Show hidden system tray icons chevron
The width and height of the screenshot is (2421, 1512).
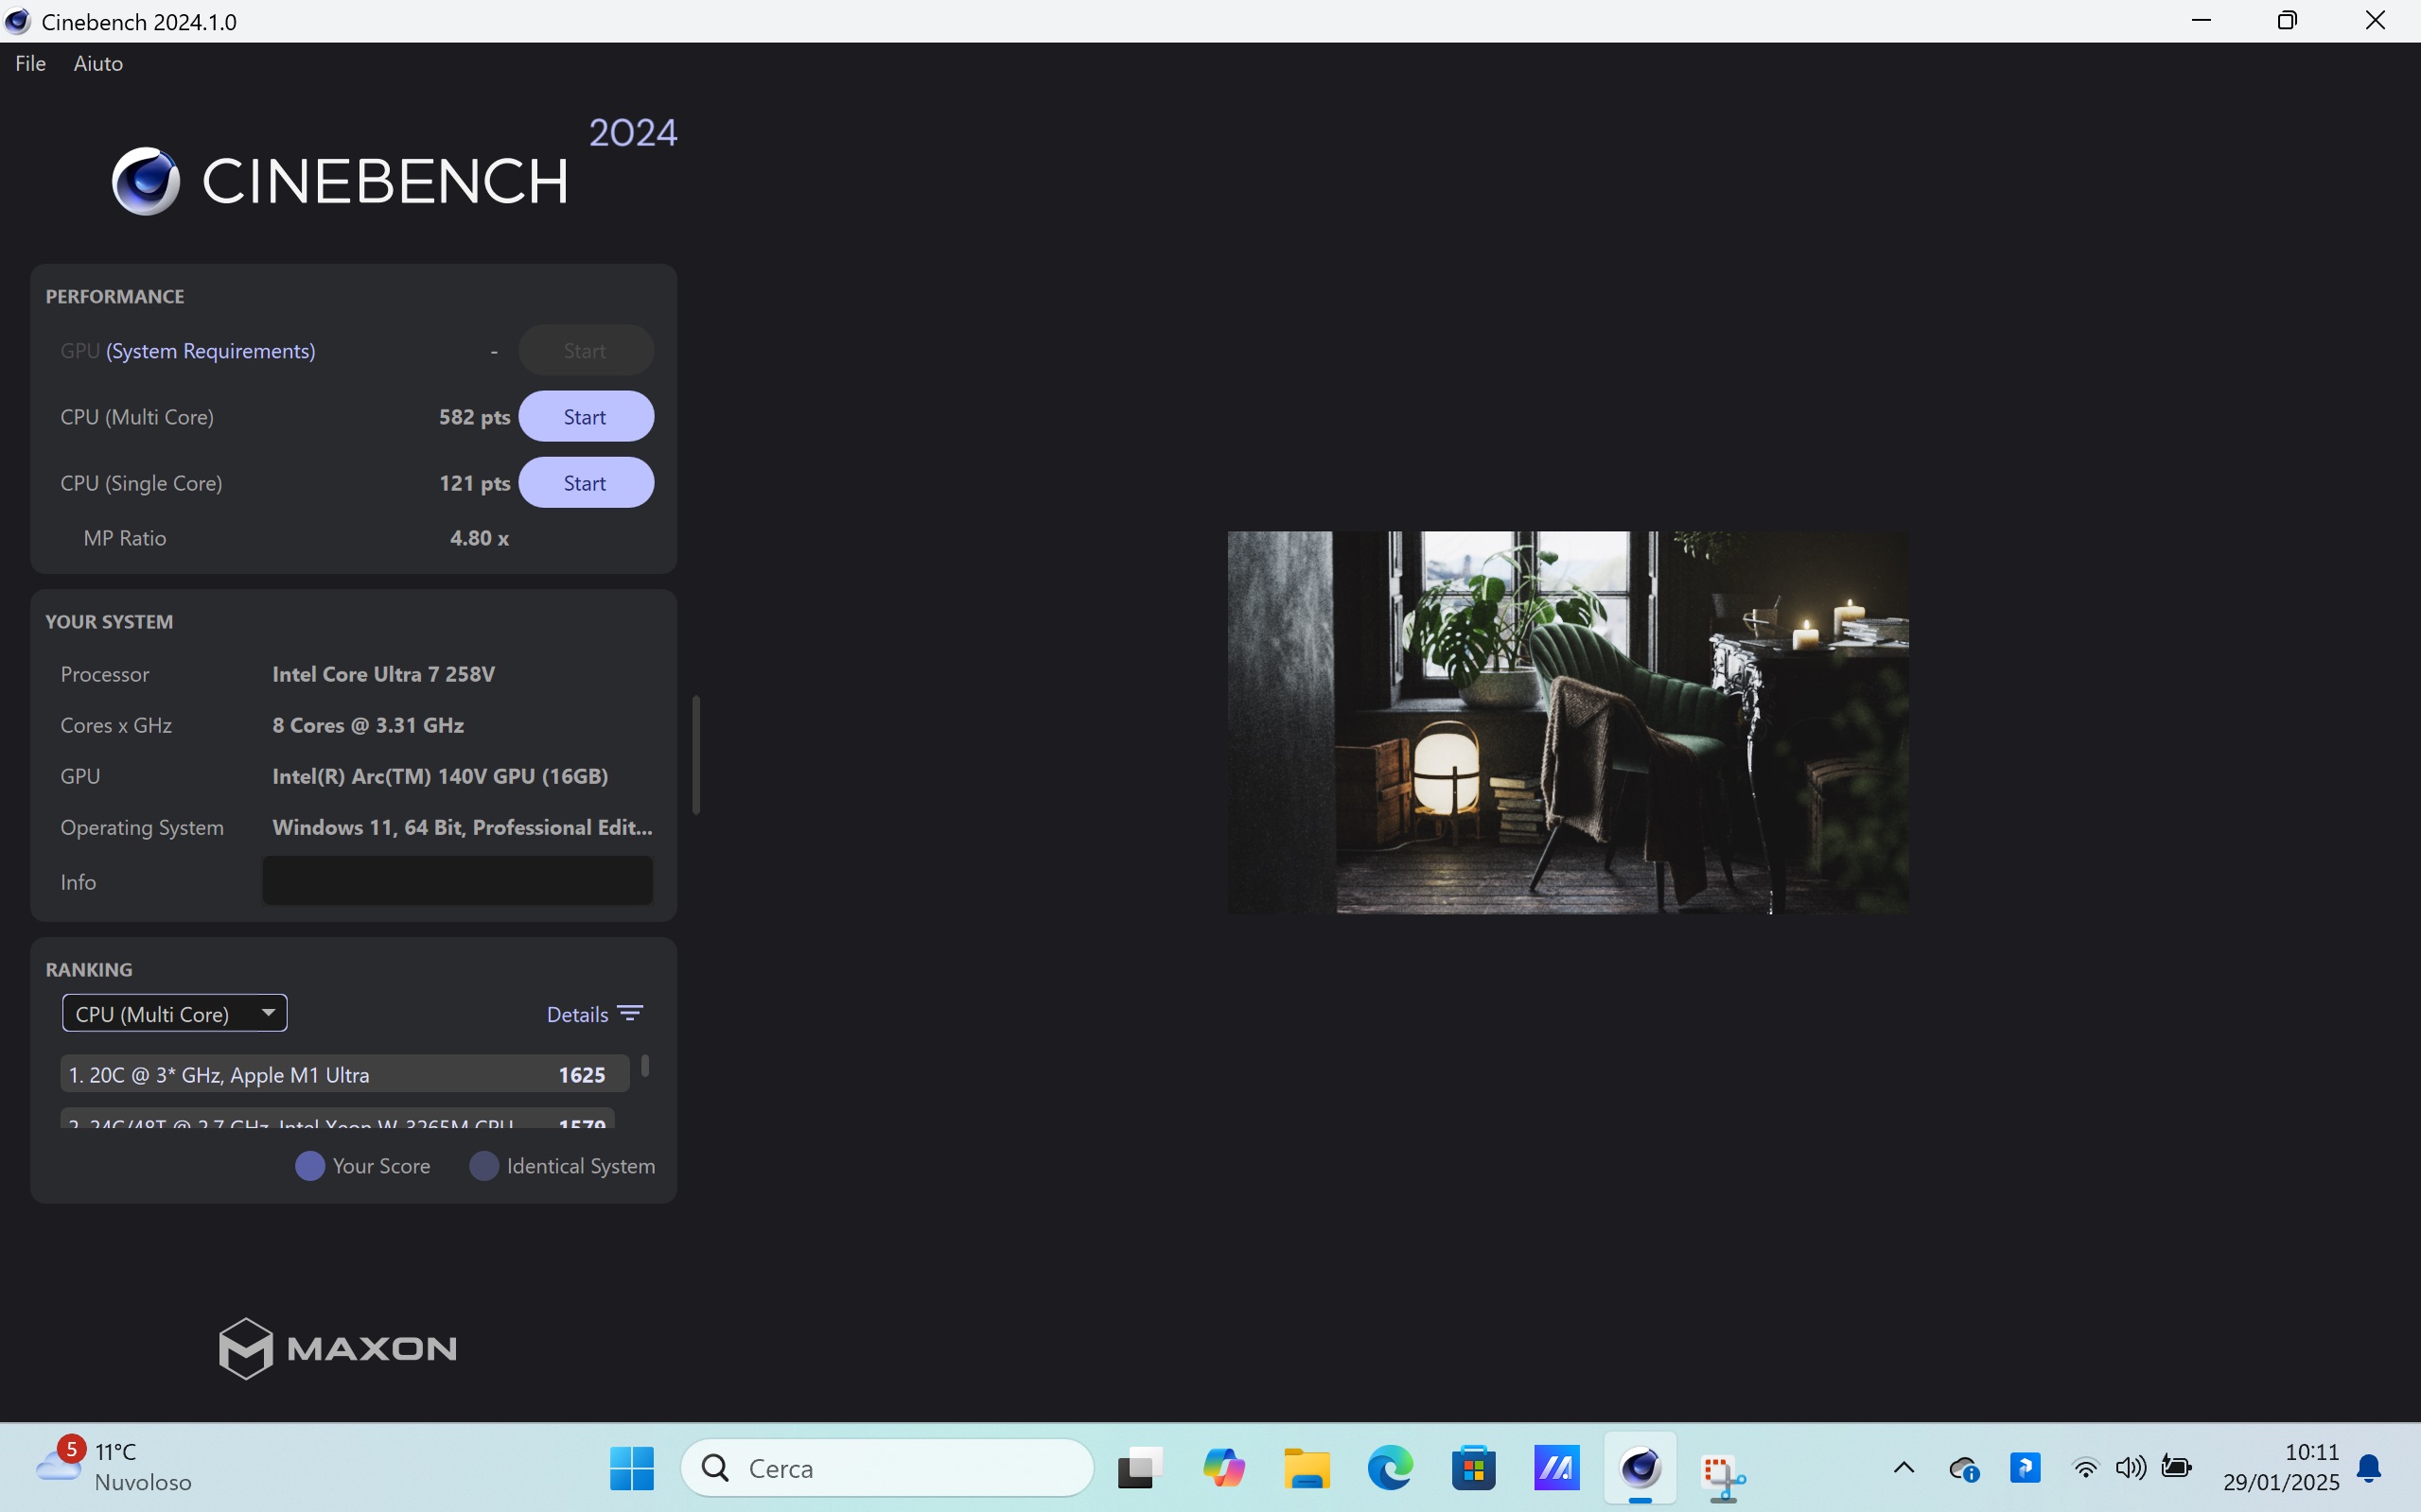(x=1903, y=1468)
